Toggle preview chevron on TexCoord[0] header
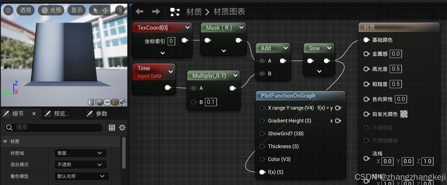Screen dimensions: 447x185 [188, 28]
